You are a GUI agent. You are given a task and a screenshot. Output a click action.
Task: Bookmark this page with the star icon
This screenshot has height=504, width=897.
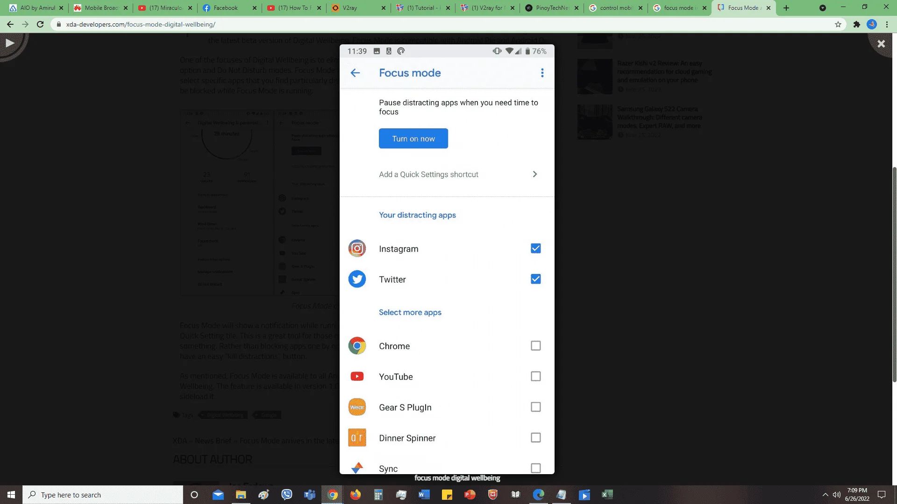pos(838,24)
